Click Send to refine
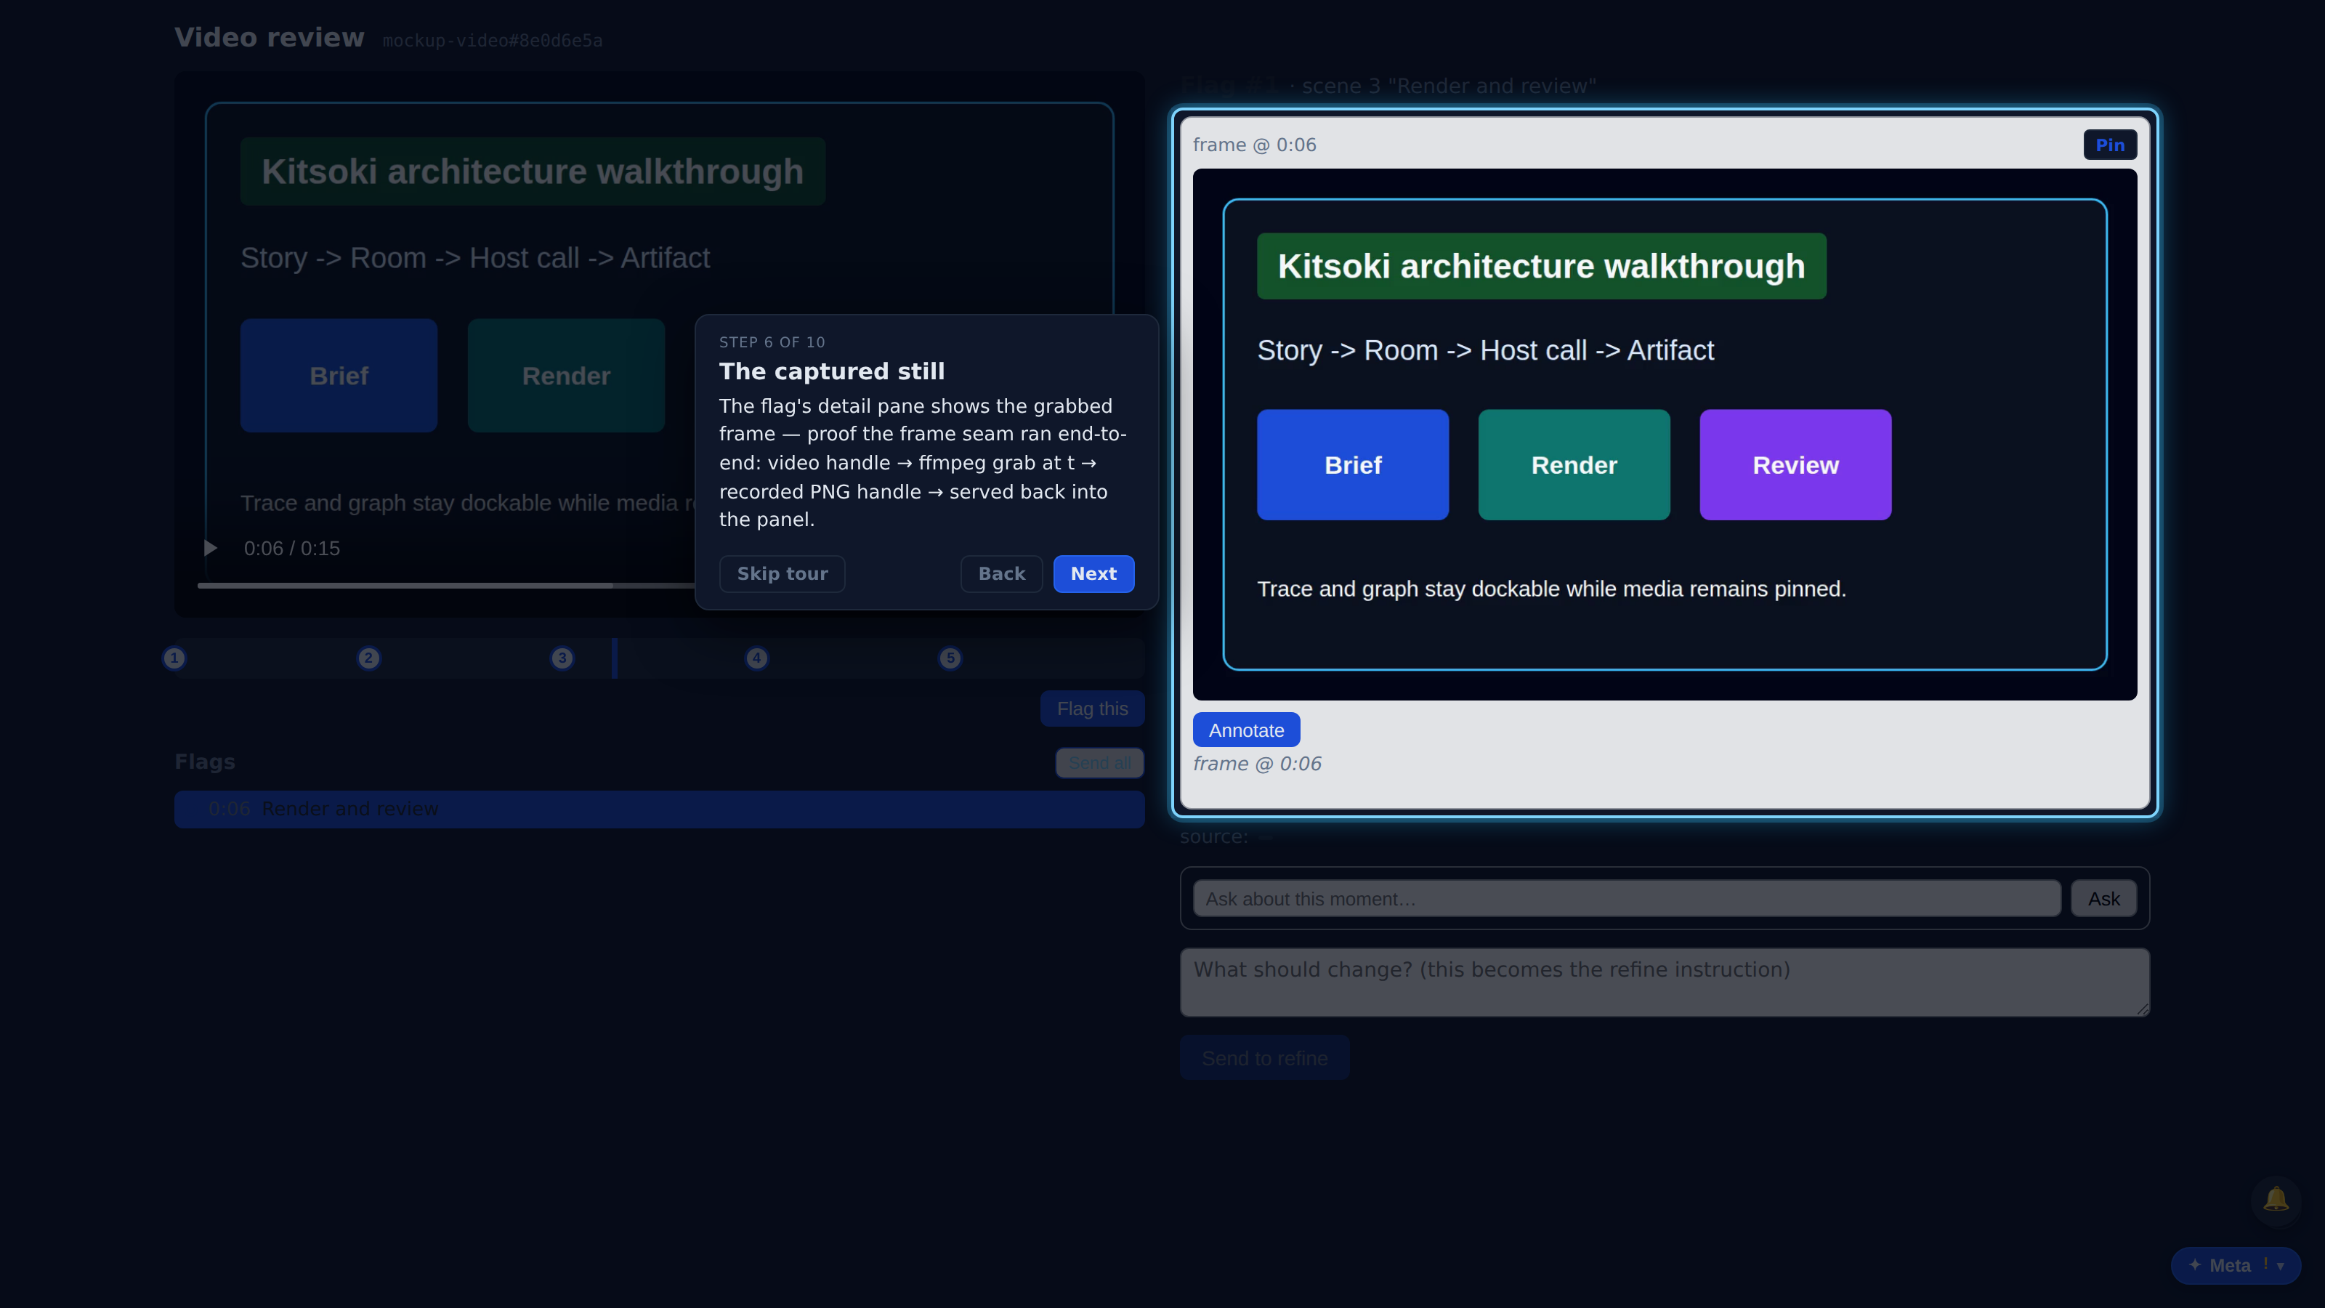 click(x=1263, y=1058)
